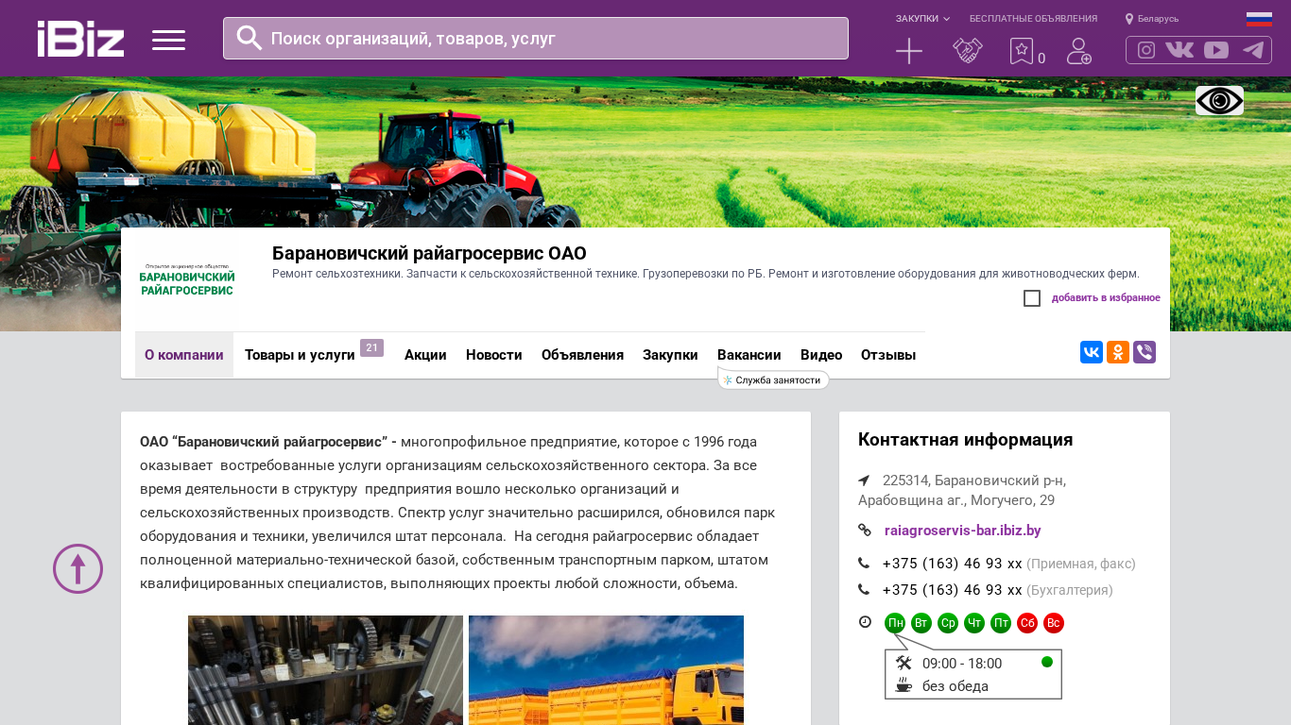
Task: Open the Беларусь region selector
Action: [x=1159, y=19]
